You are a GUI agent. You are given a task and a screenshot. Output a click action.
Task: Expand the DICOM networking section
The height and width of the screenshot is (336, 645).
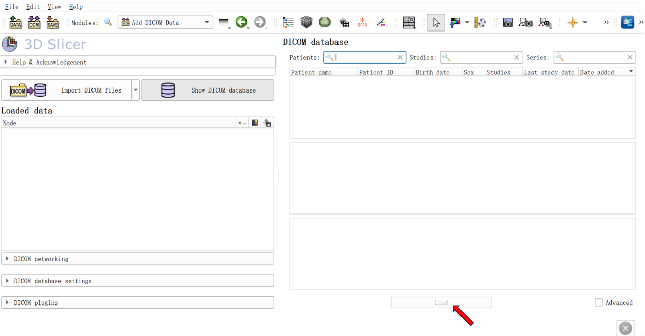click(138, 259)
